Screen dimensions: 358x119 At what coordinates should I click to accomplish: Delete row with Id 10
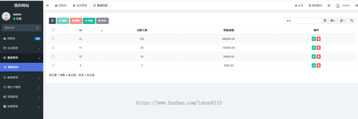(x=319, y=57)
